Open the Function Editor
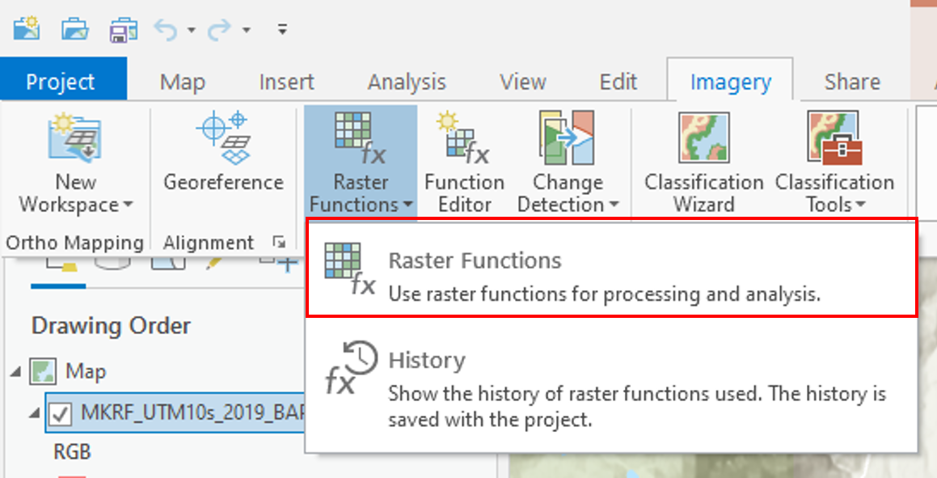 [x=464, y=162]
